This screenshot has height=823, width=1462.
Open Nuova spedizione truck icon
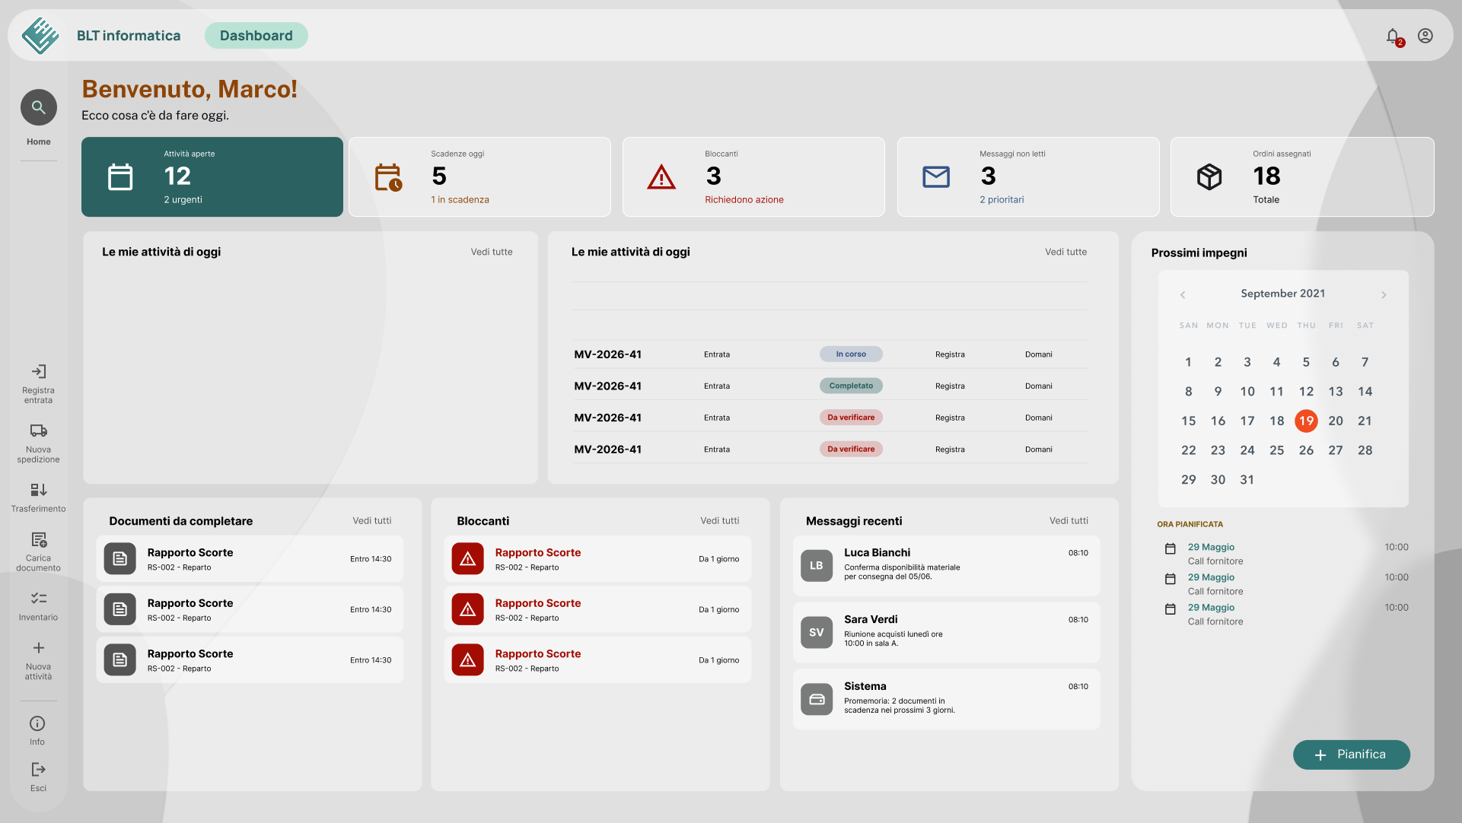tap(39, 431)
